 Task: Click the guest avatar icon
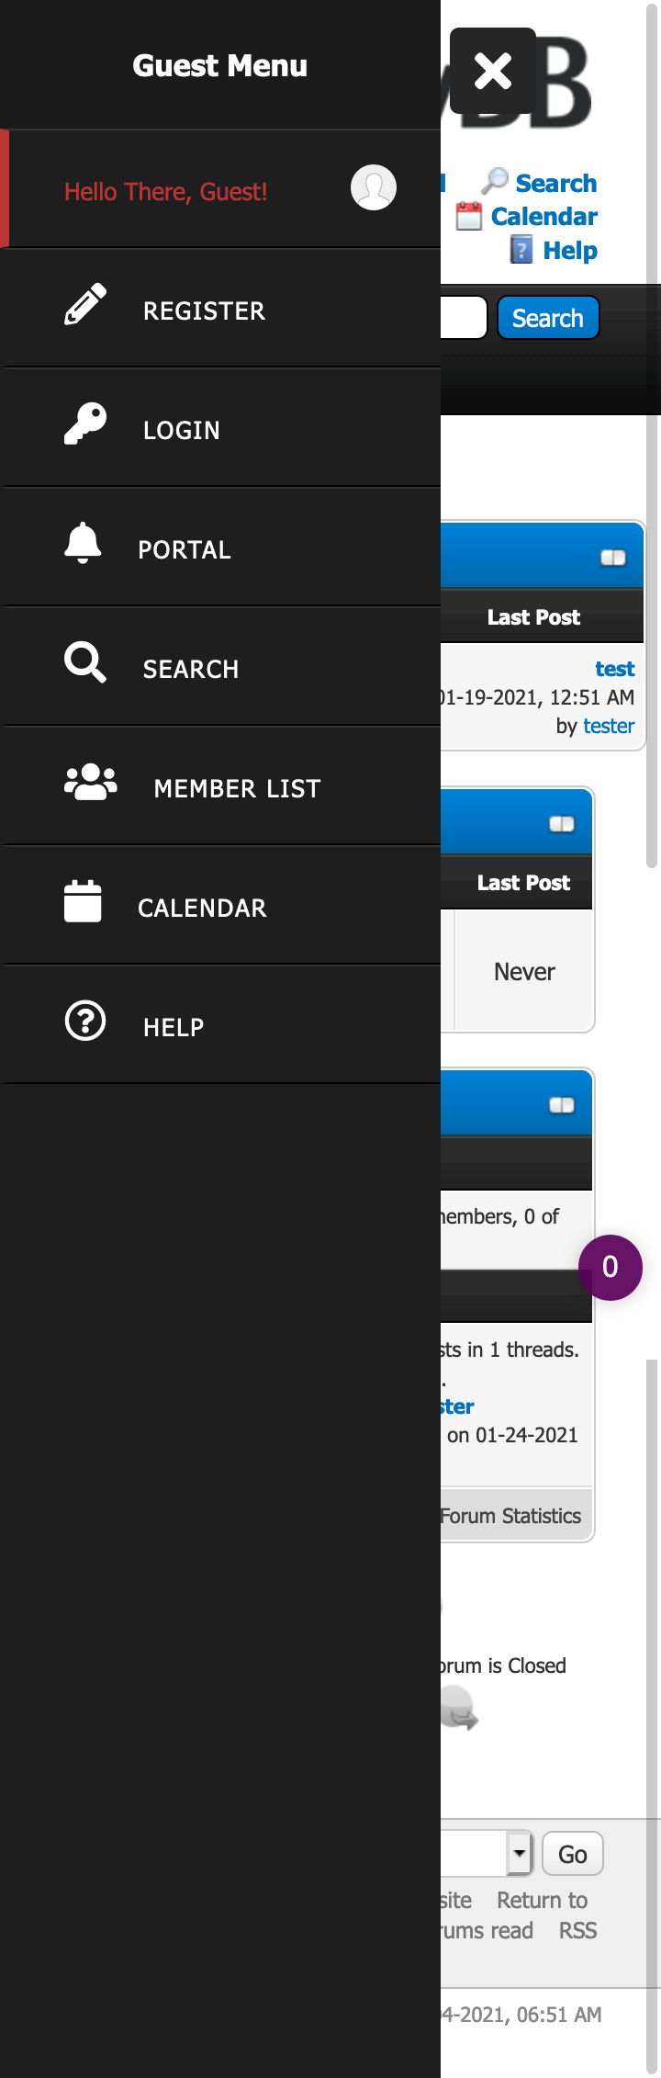coord(374,187)
